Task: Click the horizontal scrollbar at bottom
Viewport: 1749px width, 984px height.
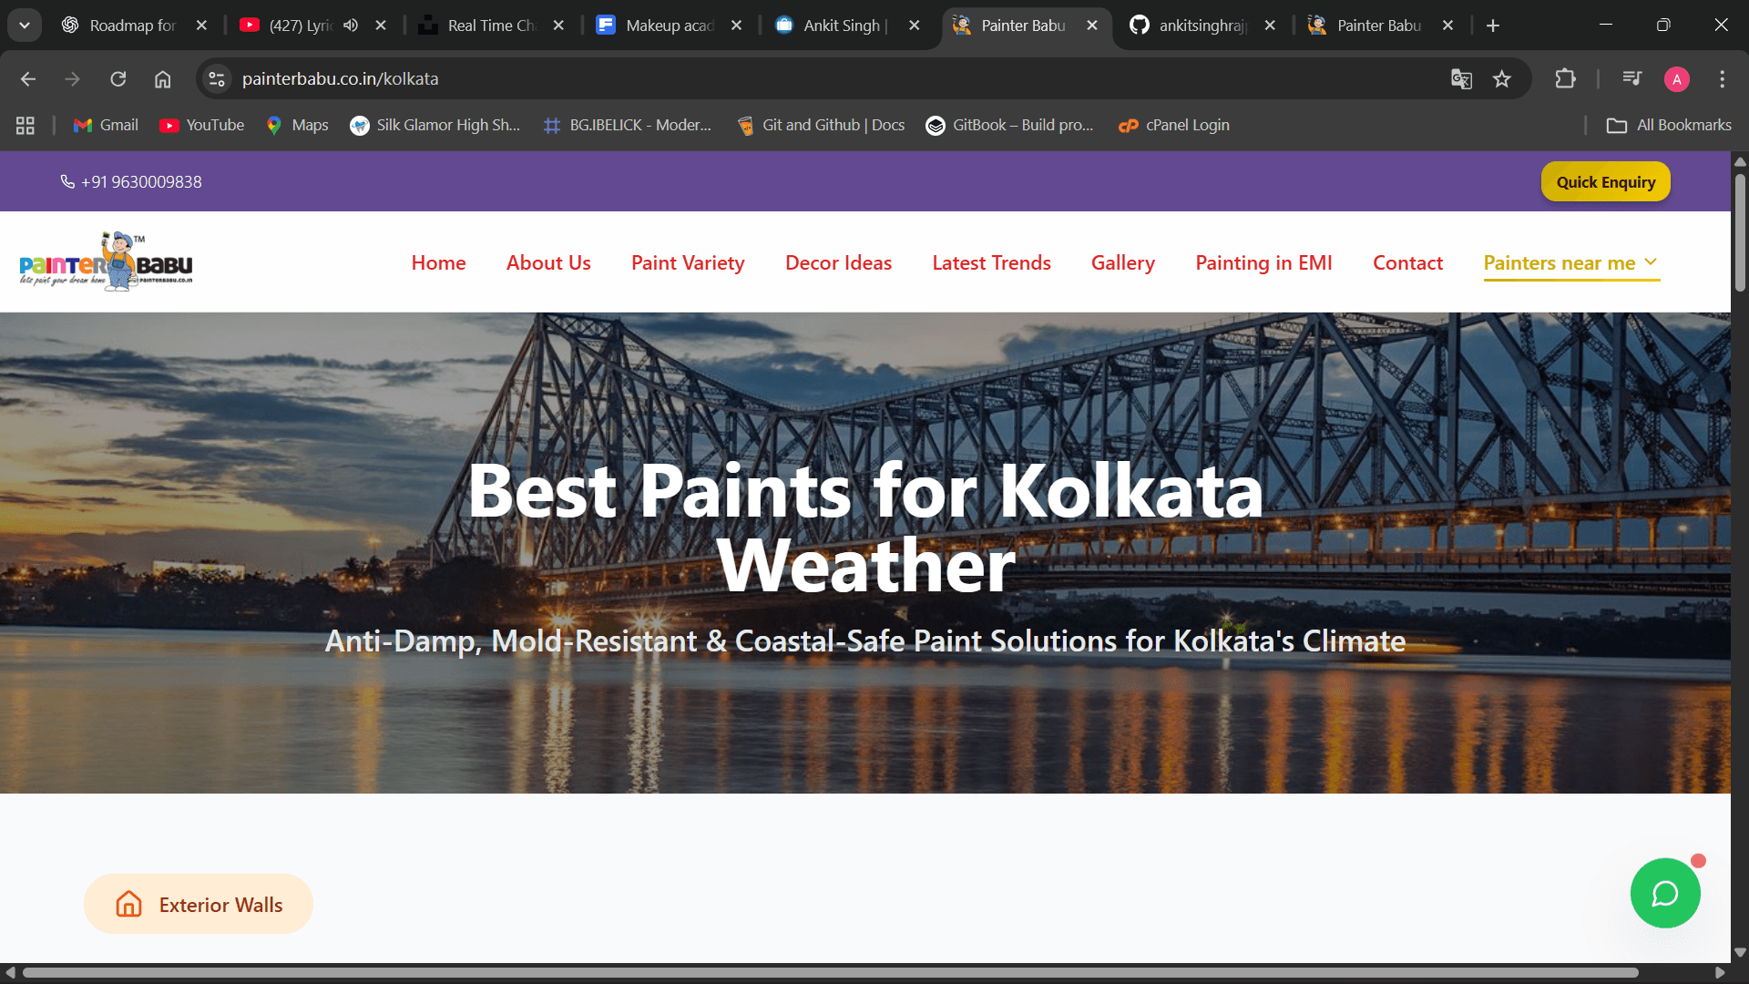Action: tap(829, 972)
